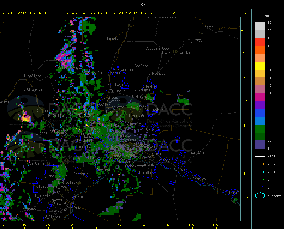Screen dimensions: 284x229
Task: Click the 'Clla.El_Cavadito' map label
Action: click(175, 53)
